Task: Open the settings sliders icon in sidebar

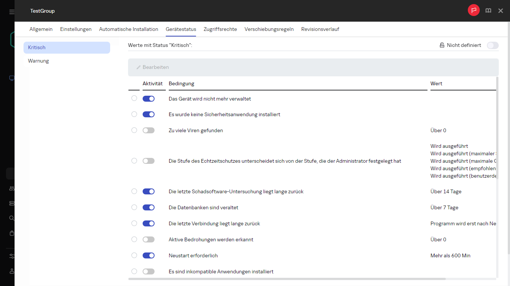Action: pos(11,256)
